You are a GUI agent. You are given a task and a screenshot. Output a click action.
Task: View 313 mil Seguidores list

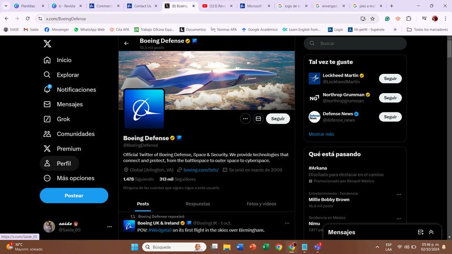point(178,179)
